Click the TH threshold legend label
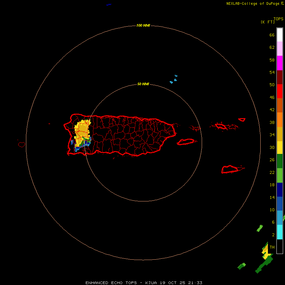 [272, 247]
